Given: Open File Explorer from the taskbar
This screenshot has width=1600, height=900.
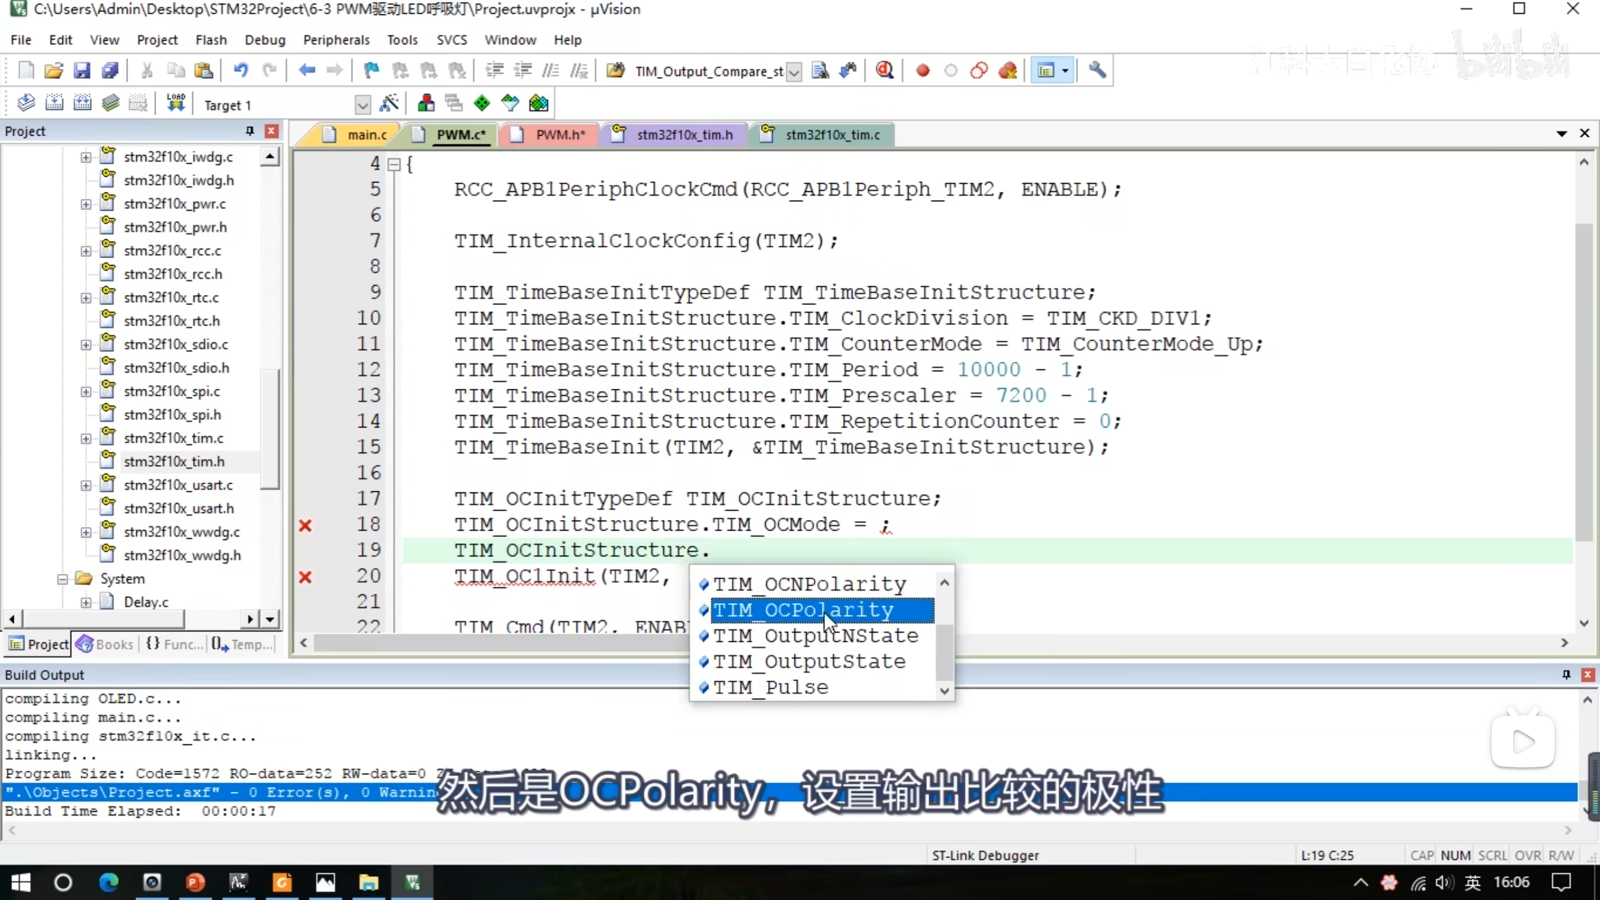Looking at the screenshot, I should tap(368, 882).
